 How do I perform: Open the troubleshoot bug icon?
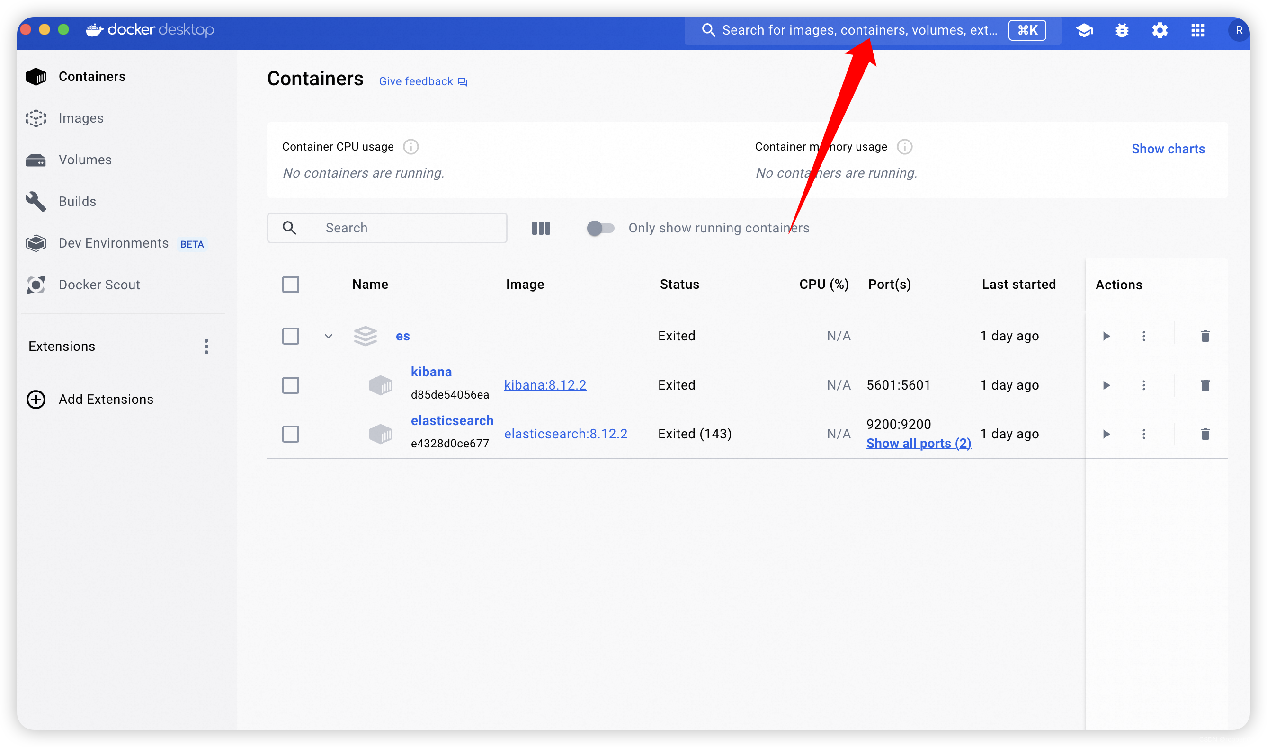[x=1122, y=31]
